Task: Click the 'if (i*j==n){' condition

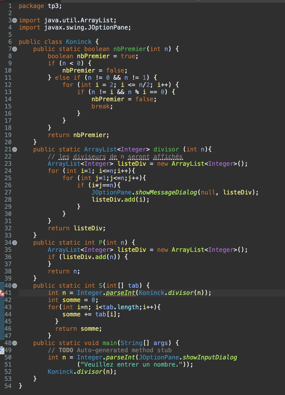Action: pyautogui.click(x=98, y=185)
